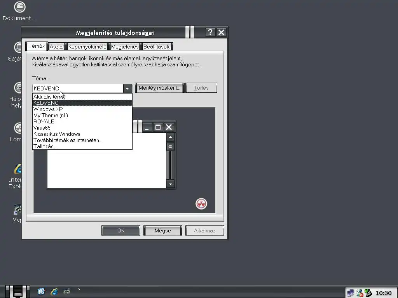This screenshot has height=298, width=398.
Task: Launch Show Desktop quick launch icon
Action: pyautogui.click(x=41, y=291)
